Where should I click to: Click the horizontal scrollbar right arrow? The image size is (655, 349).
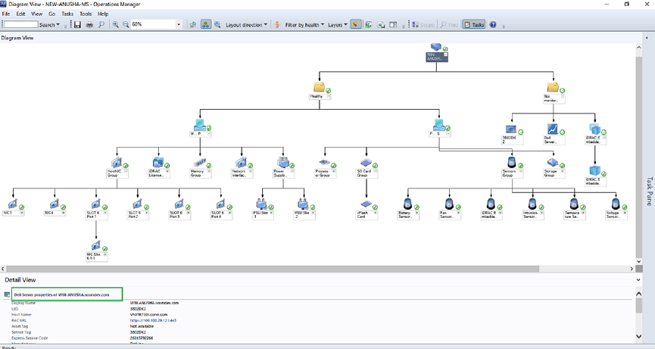coord(632,269)
